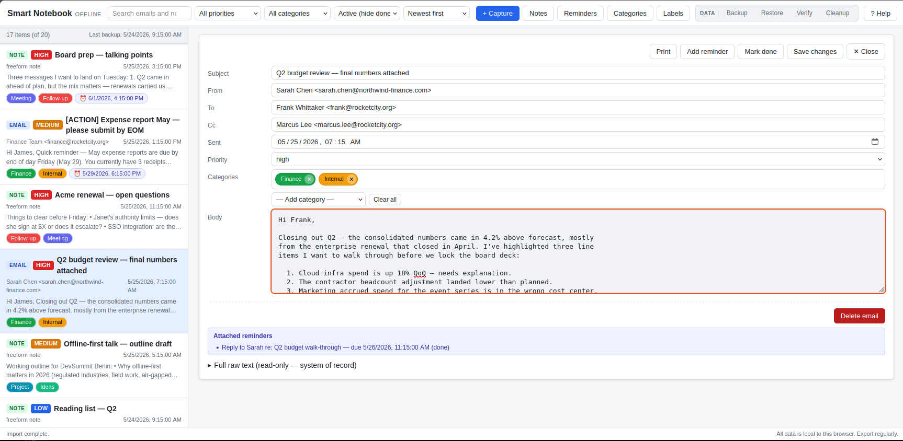903x441 pixels.
Task: Clear all categories from the email
Action: 385,200
